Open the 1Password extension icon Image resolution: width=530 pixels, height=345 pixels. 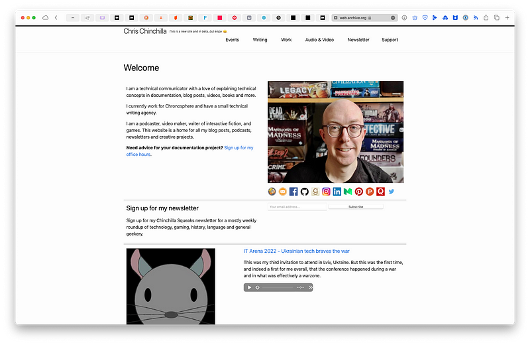click(466, 18)
